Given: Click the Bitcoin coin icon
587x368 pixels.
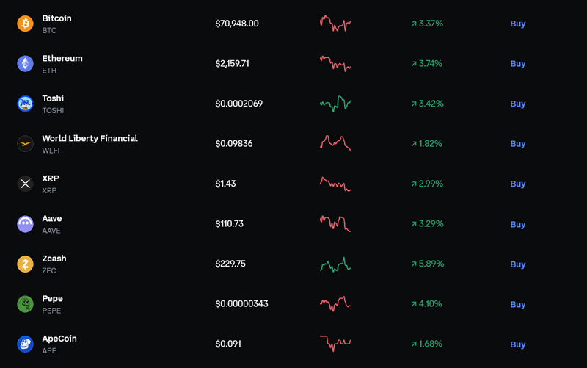Looking at the screenshot, I should pyautogui.click(x=26, y=24).
